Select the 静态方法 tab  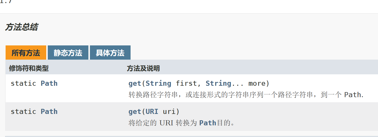(68, 53)
